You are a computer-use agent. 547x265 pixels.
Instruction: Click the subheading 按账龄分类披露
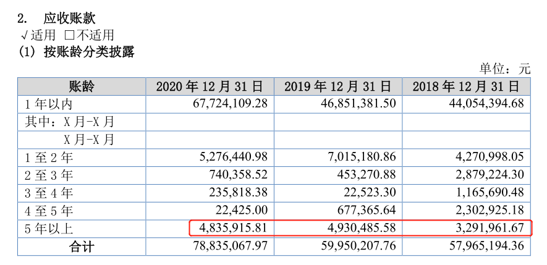click(89, 52)
